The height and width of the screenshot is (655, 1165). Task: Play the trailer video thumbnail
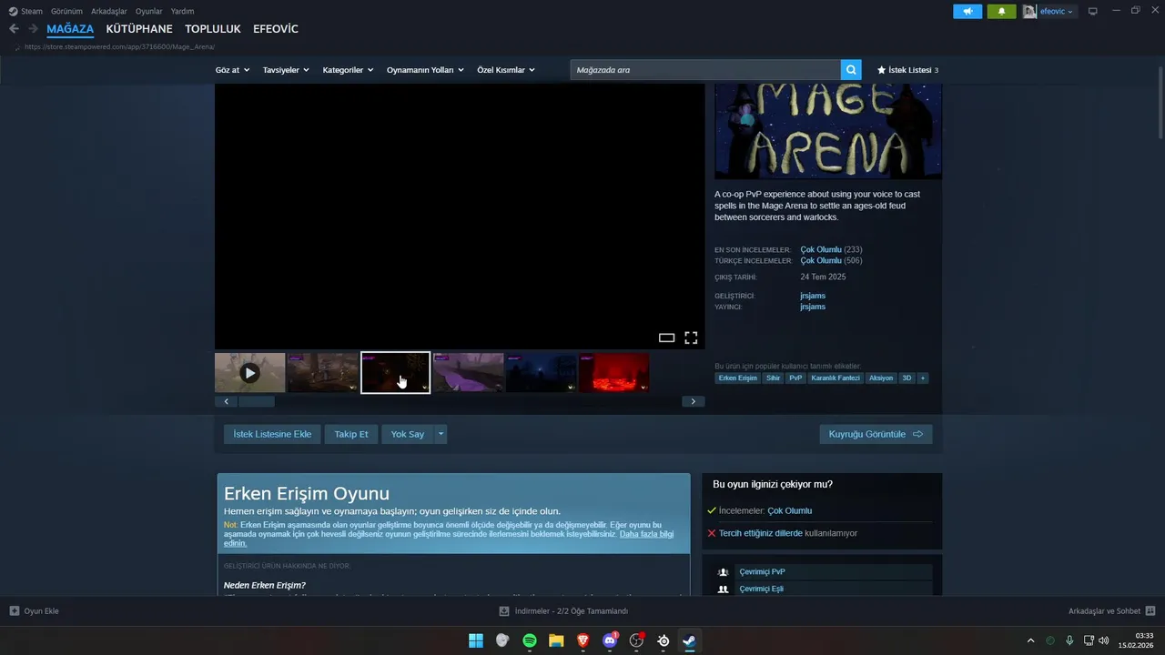pyautogui.click(x=249, y=373)
